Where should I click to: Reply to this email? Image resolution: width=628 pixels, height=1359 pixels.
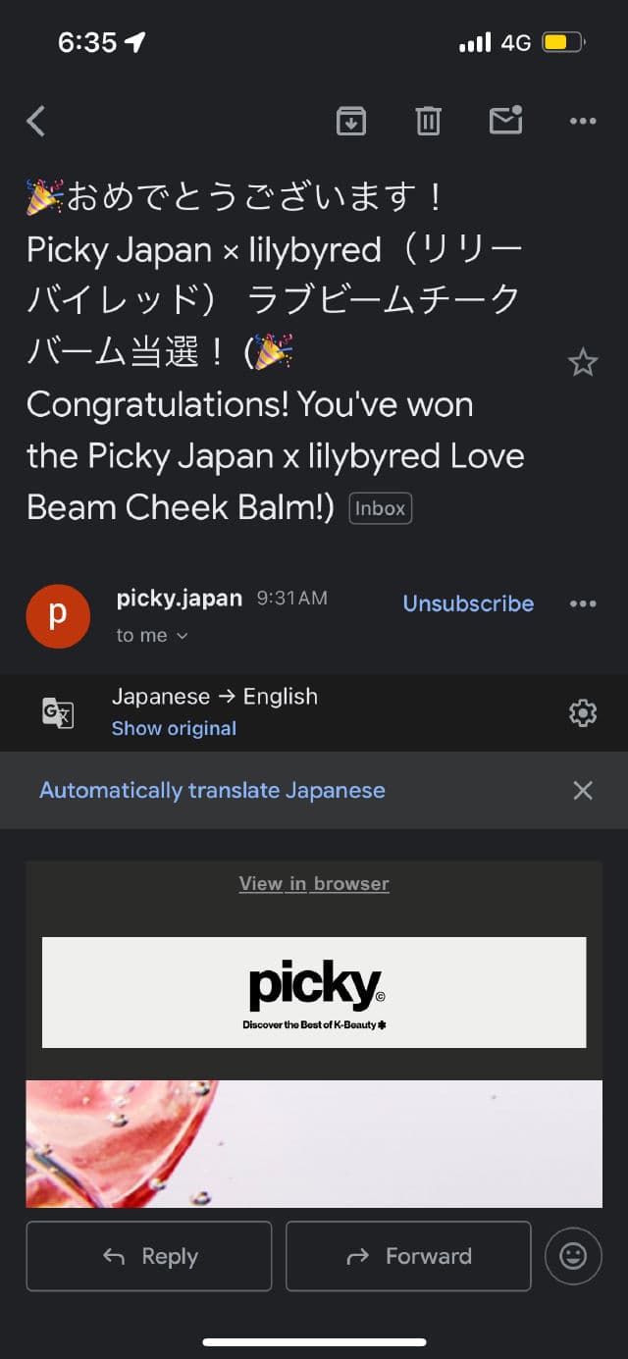(149, 1256)
